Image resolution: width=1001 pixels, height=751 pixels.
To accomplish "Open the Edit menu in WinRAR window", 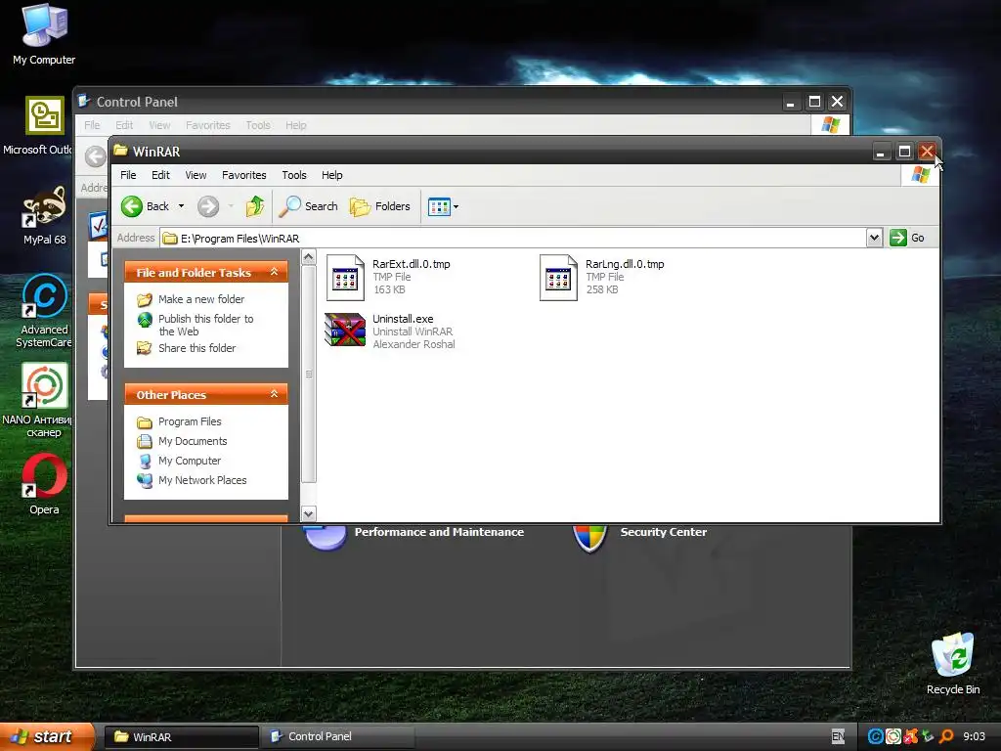I will [x=161, y=175].
